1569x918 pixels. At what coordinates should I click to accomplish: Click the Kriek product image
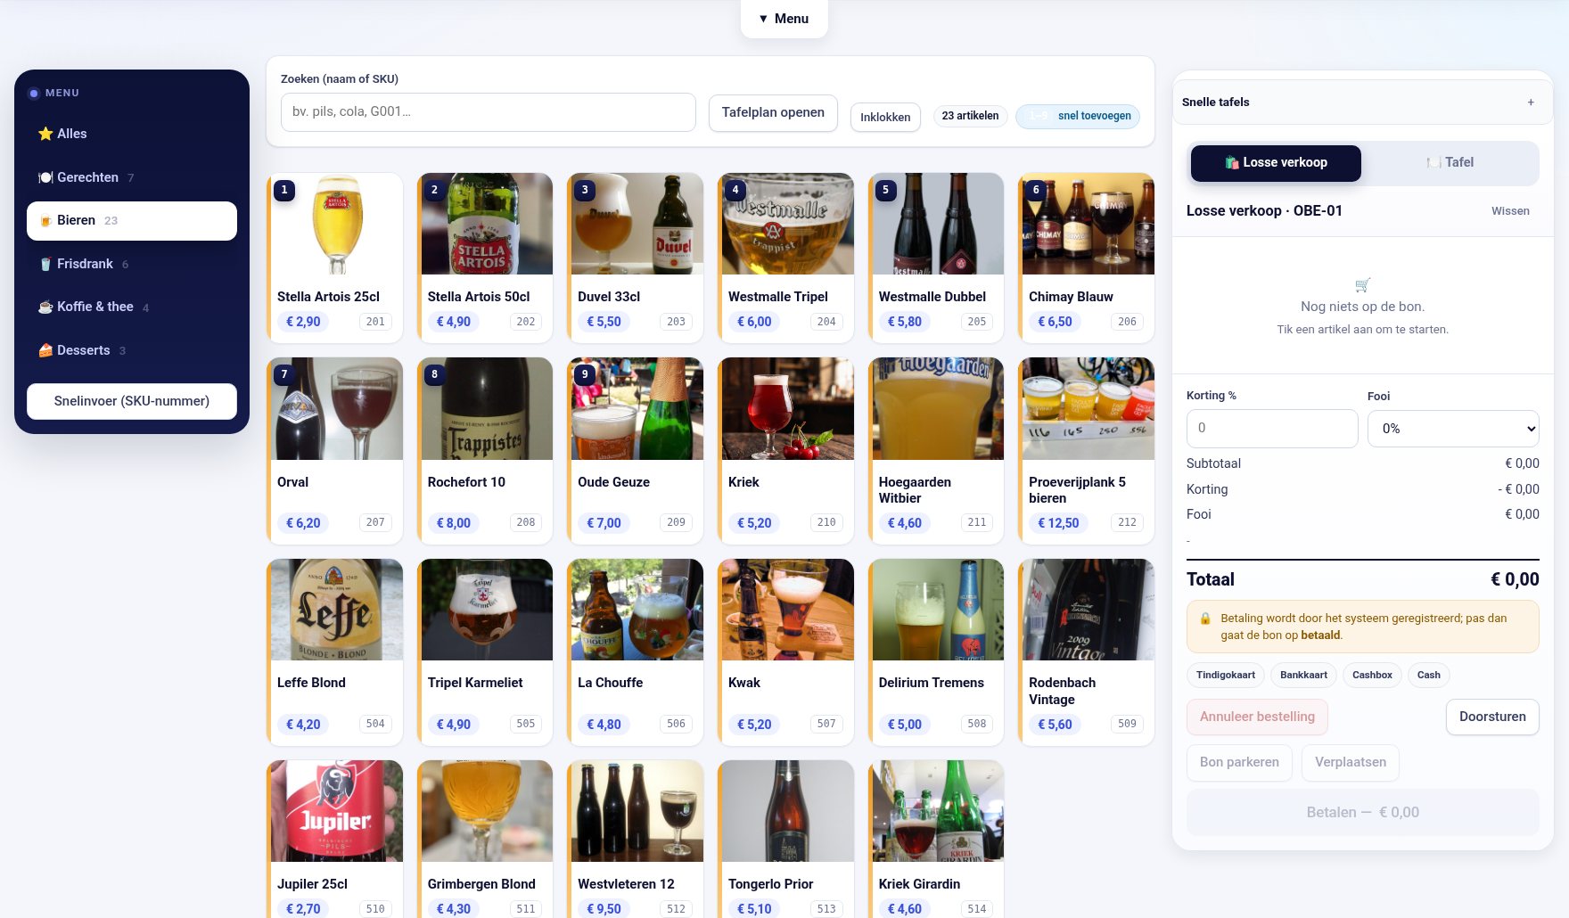787,409
